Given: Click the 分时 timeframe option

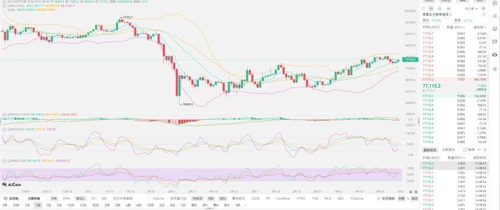Looking at the screenshot, I should [16, 205].
